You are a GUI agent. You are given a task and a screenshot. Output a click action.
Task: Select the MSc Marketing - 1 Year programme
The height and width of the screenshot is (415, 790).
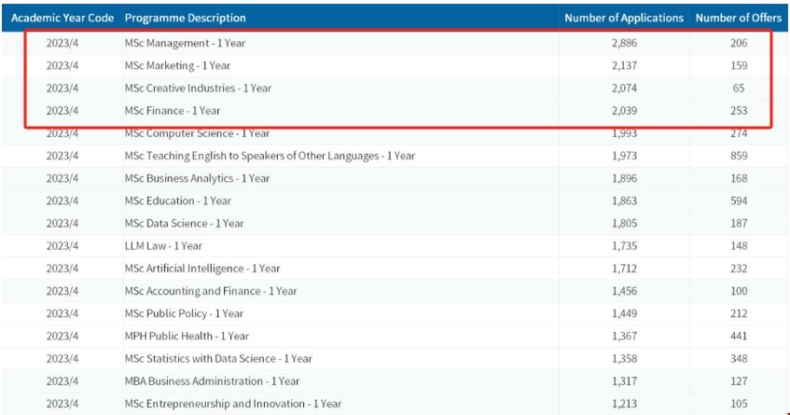click(177, 65)
